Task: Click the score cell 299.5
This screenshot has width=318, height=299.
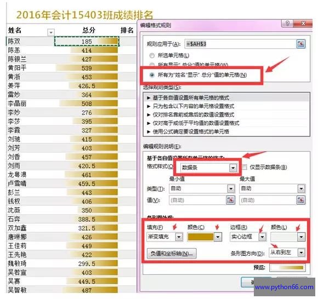Action: point(87,264)
